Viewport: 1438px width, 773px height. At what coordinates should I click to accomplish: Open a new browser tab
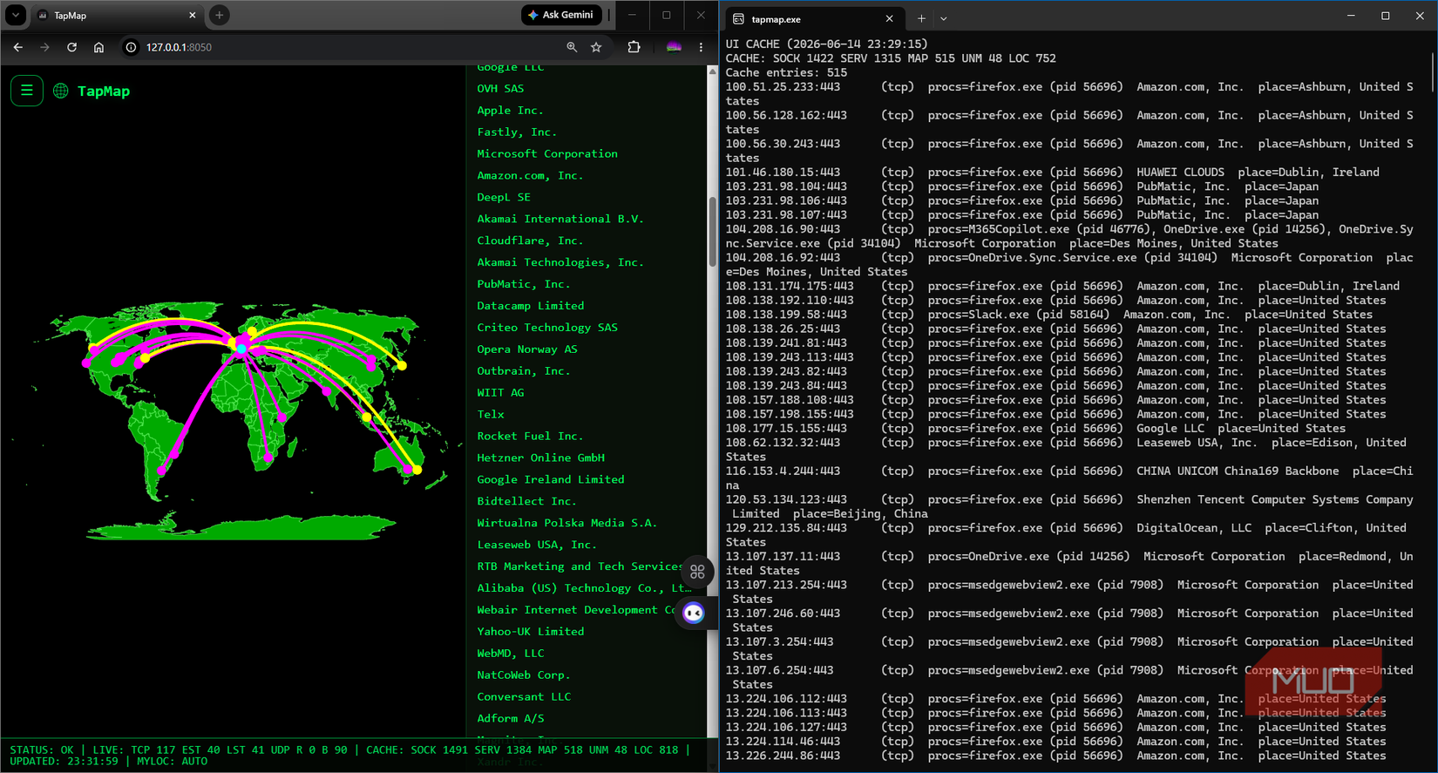pos(220,15)
